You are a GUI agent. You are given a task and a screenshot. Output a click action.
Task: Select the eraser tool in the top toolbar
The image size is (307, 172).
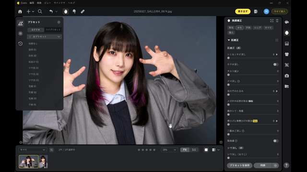coord(83,11)
